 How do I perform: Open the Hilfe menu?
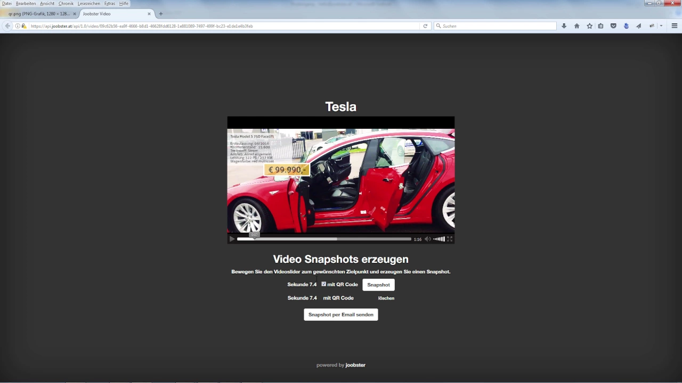click(124, 4)
